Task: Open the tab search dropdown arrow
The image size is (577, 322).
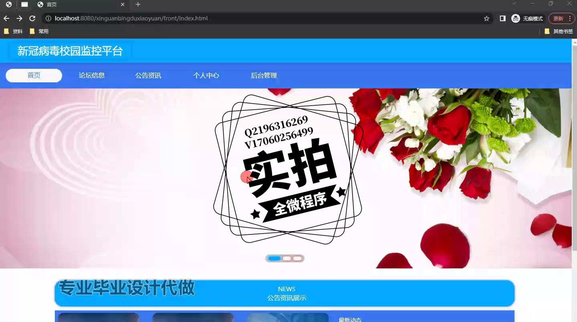Action: point(514,3)
